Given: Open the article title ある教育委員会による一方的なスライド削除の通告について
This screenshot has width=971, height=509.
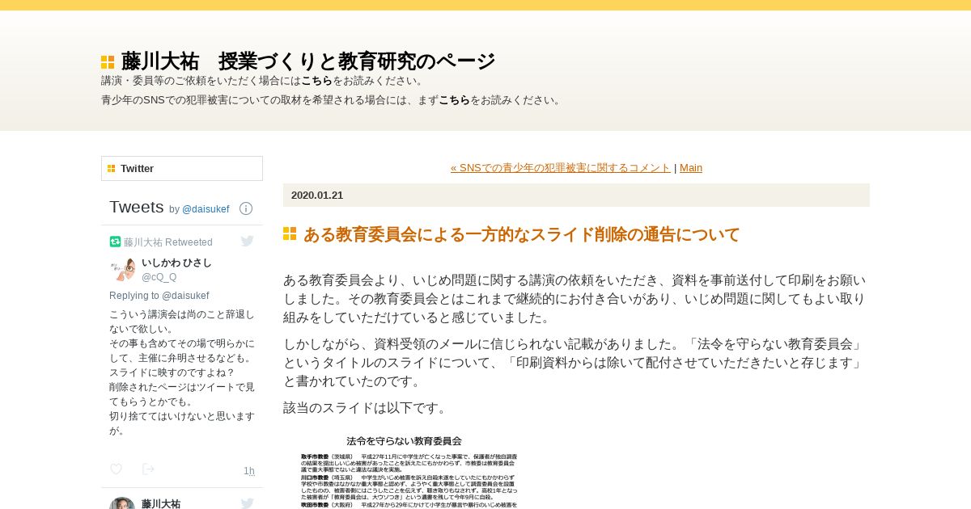Looking at the screenshot, I should pyautogui.click(x=521, y=235).
